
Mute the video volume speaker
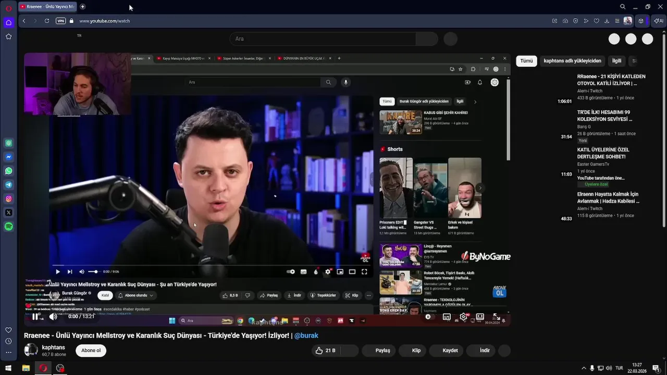pyautogui.click(x=53, y=316)
